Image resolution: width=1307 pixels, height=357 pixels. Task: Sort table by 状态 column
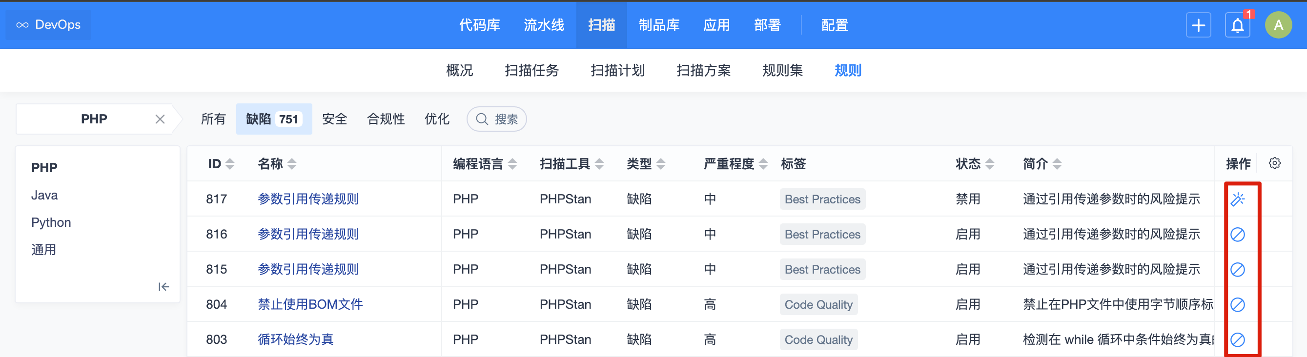click(975, 164)
